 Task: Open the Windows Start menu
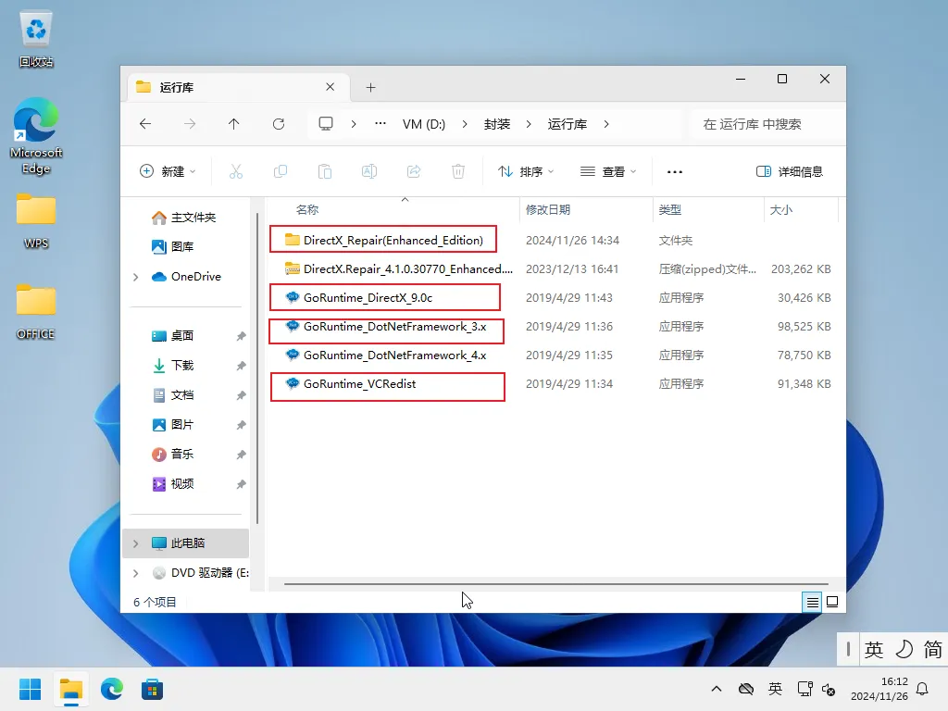[31, 689]
